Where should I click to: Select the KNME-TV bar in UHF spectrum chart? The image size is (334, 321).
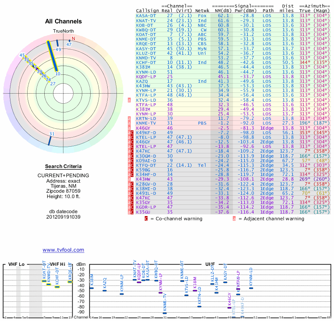(164, 313)
